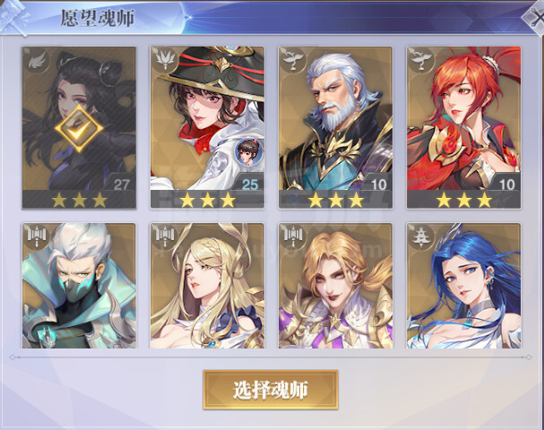The width and height of the screenshot is (544, 430).
Task: Select the hat girl card with 25
Action: [207, 127]
